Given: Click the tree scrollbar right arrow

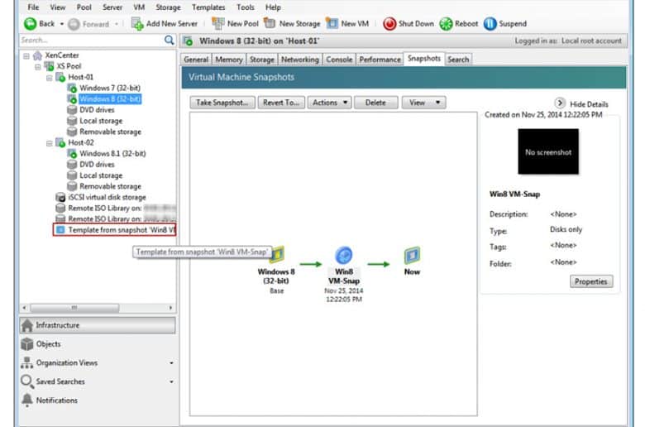Looking at the screenshot, I should (x=170, y=308).
